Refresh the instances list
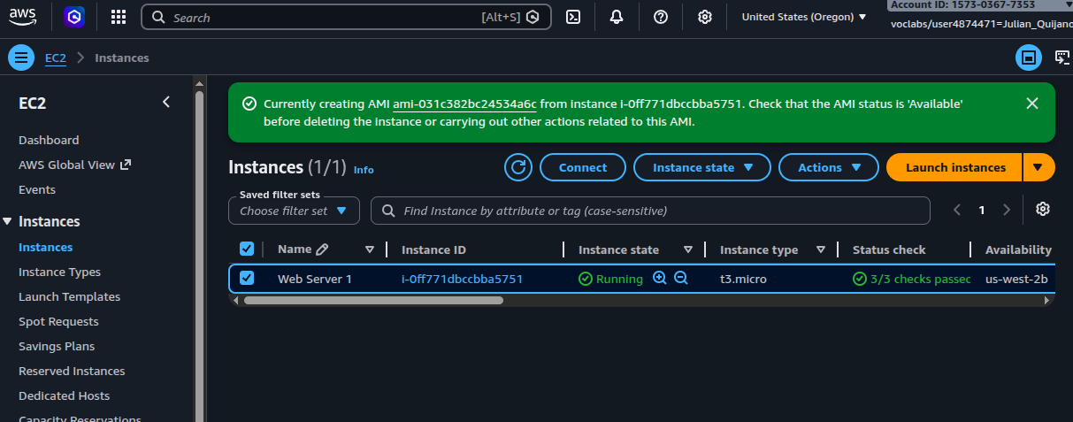Image resolution: width=1073 pixels, height=422 pixels. click(518, 167)
